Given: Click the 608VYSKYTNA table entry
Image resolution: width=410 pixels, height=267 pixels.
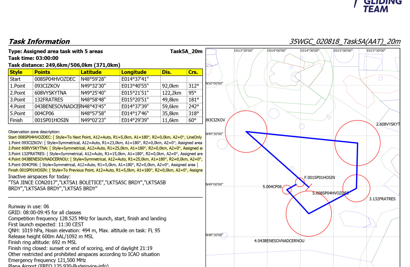Looking at the screenshot, I should (x=50, y=93).
